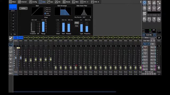Adjust the Hold time slider
Screen dimensions: 170x95
pyautogui.click(x=63, y=27)
